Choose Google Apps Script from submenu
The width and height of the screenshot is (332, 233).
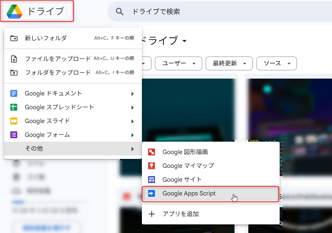pos(211,193)
